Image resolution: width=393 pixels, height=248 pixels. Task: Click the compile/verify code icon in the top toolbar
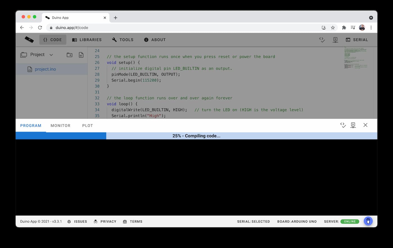(x=322, y=40)
